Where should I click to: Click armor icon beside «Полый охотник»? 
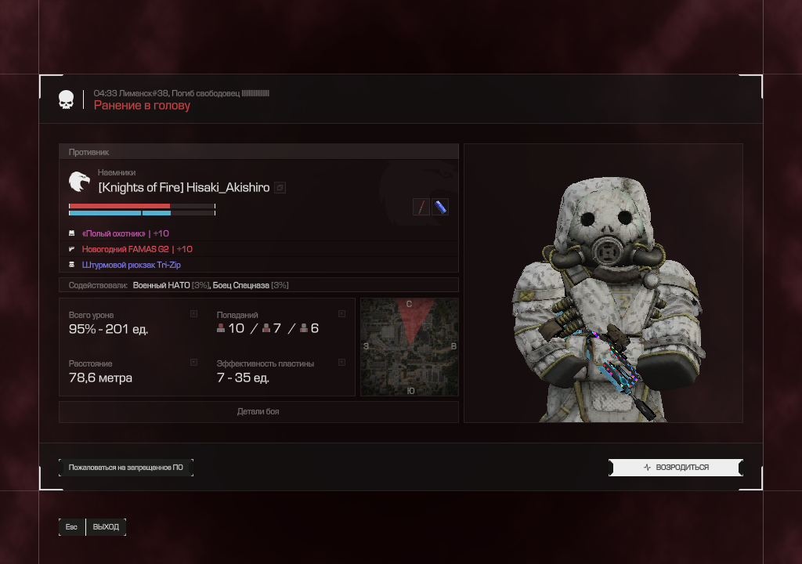point(71,233)
